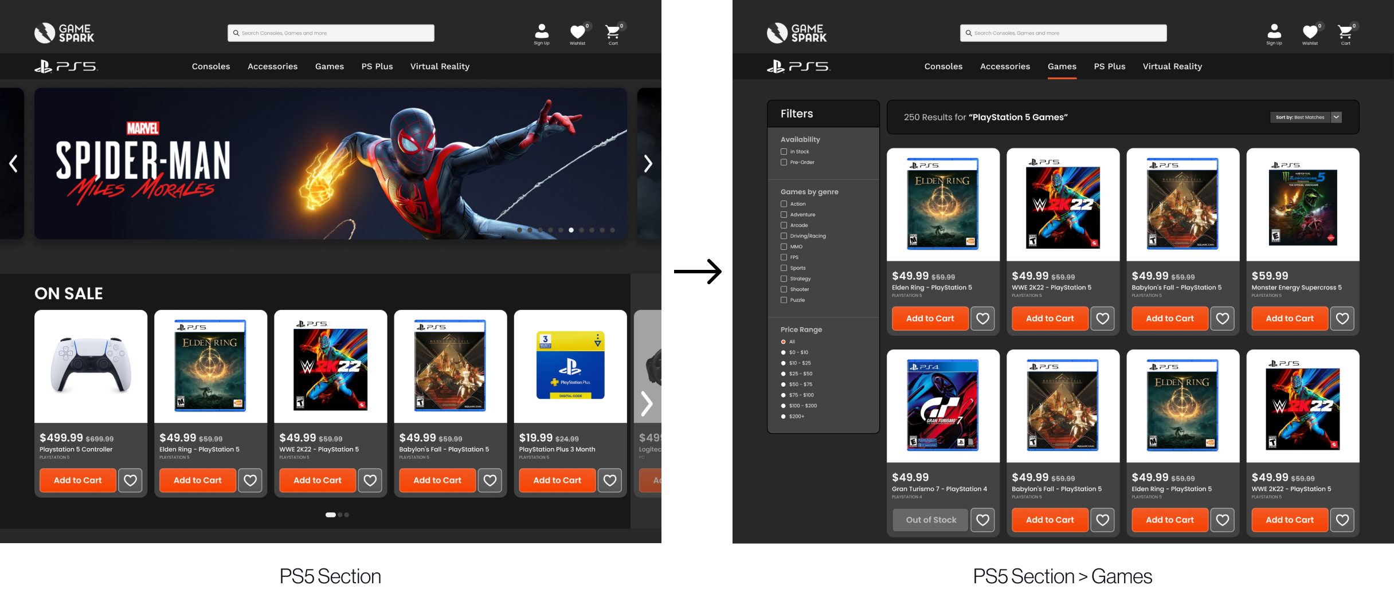Select the $200+ price range
This screenshot has height=589, width=1394.
pyautogui.click(x=784, y=417)
